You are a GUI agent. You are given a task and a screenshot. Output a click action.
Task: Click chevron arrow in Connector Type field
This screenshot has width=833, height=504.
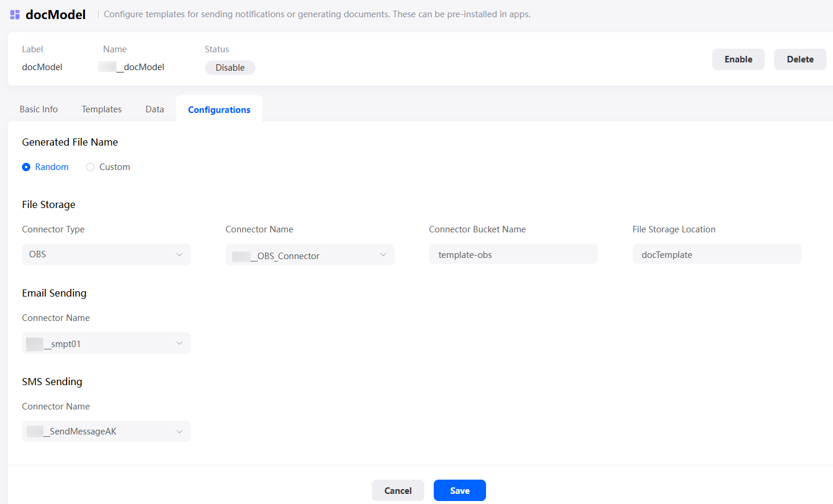pyautogui.click(x=179, y=254)
